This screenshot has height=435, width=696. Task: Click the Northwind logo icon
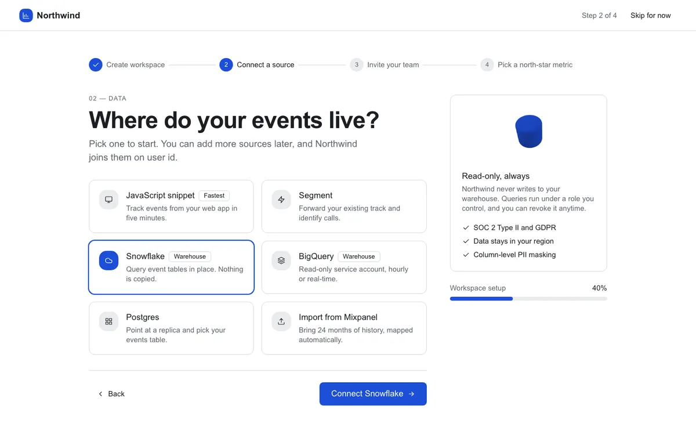[26, 16]
